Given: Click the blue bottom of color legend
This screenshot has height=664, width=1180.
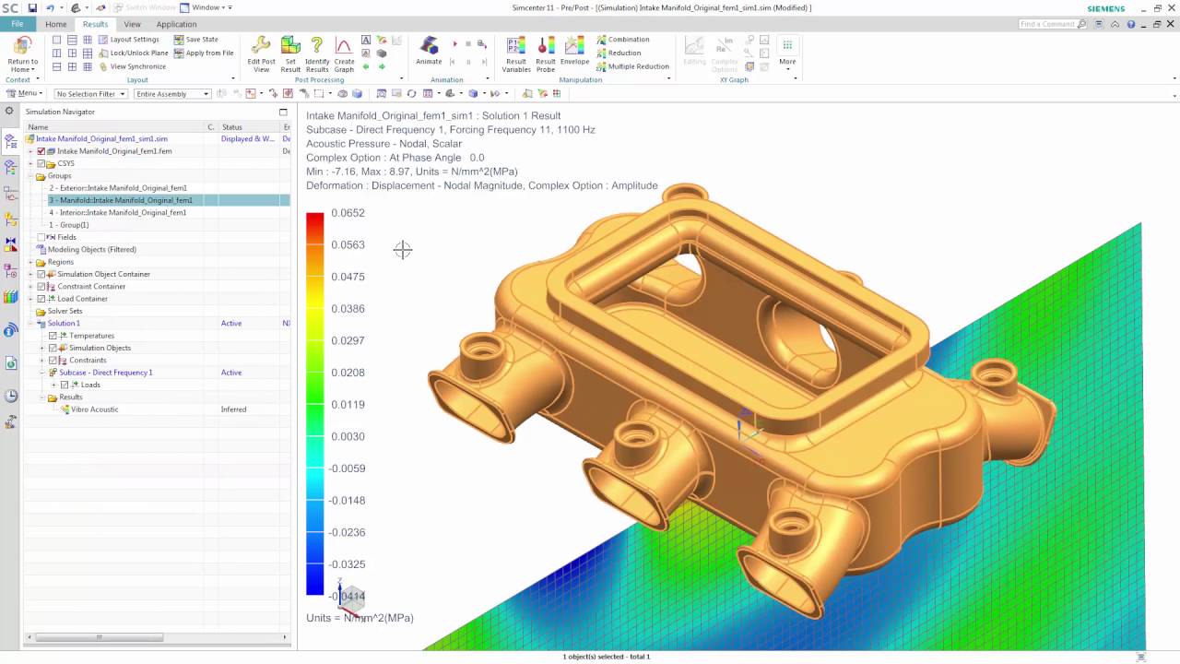Looking at the screenshot, I should pyautogui.click(x=315, y=581).
